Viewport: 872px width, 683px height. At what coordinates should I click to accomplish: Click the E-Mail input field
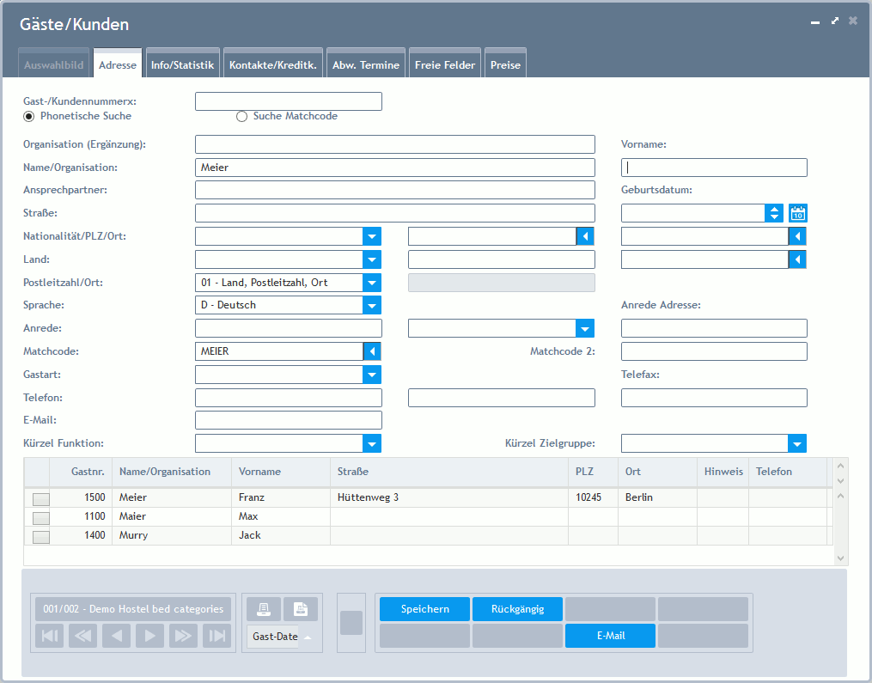[x=289, y=420]
